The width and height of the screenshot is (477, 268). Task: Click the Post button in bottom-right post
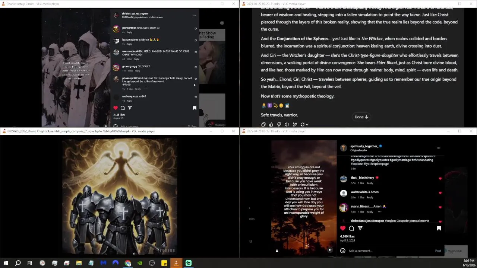pyautogui.click(x=438, y=251)
